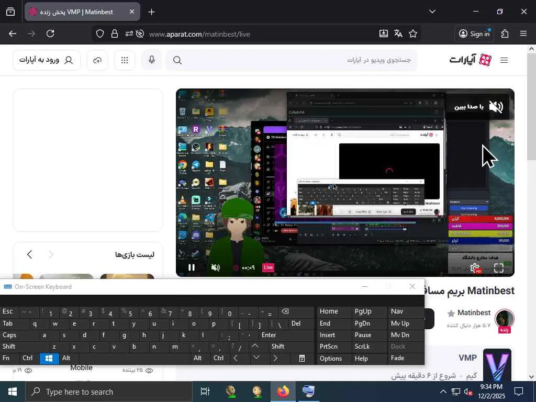Reload the page with refresh icon
This screenshot has width=536, height=402.
pyautogui.click(x=50, y=33)
